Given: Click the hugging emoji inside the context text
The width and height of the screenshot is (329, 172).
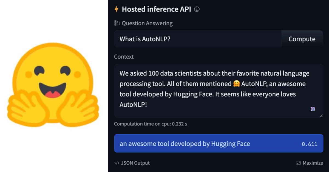Looking at the screenshot, I should 236,84.
